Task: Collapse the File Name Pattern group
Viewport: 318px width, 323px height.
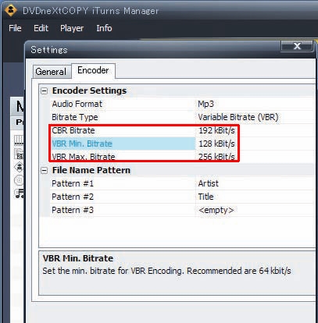Action: [x=45, y=171]
